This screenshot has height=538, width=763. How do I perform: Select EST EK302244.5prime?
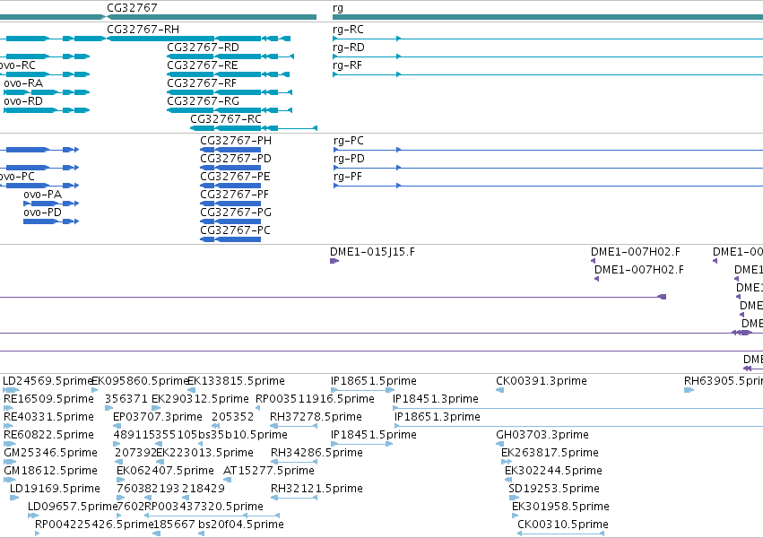[508, 480]
